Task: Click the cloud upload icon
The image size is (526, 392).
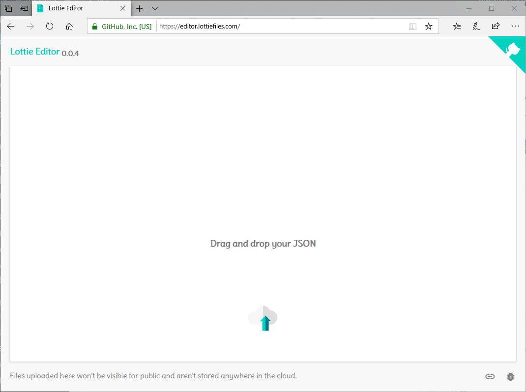Action: pyautogui.click(x=263, y=318)
